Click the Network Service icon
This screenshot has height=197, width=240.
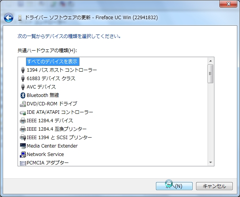click(23, 154)
